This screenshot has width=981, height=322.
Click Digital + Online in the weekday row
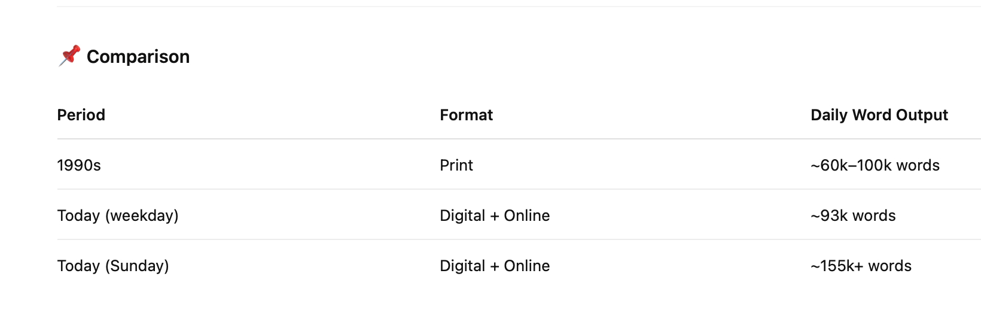pos(495,215)
